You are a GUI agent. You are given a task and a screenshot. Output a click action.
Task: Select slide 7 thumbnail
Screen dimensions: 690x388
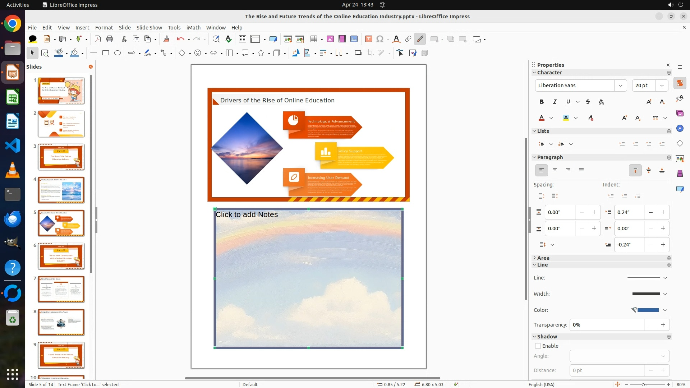point(61,289)
